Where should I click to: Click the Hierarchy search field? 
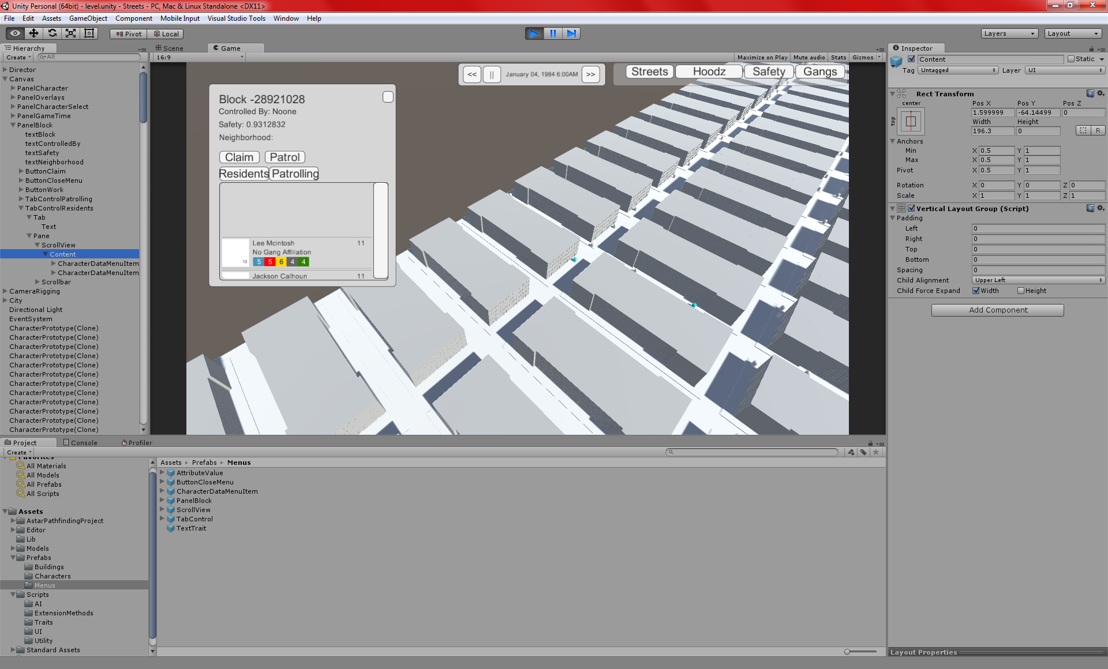point(88,57)
